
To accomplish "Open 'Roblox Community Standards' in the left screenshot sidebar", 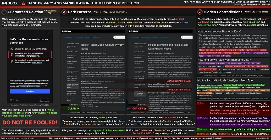I will [72, 62].
